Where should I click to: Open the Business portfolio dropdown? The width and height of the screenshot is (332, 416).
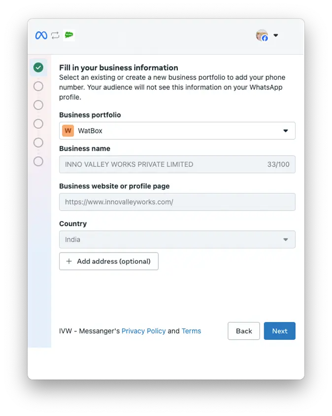pyautogui.click(x=285, y=130)
